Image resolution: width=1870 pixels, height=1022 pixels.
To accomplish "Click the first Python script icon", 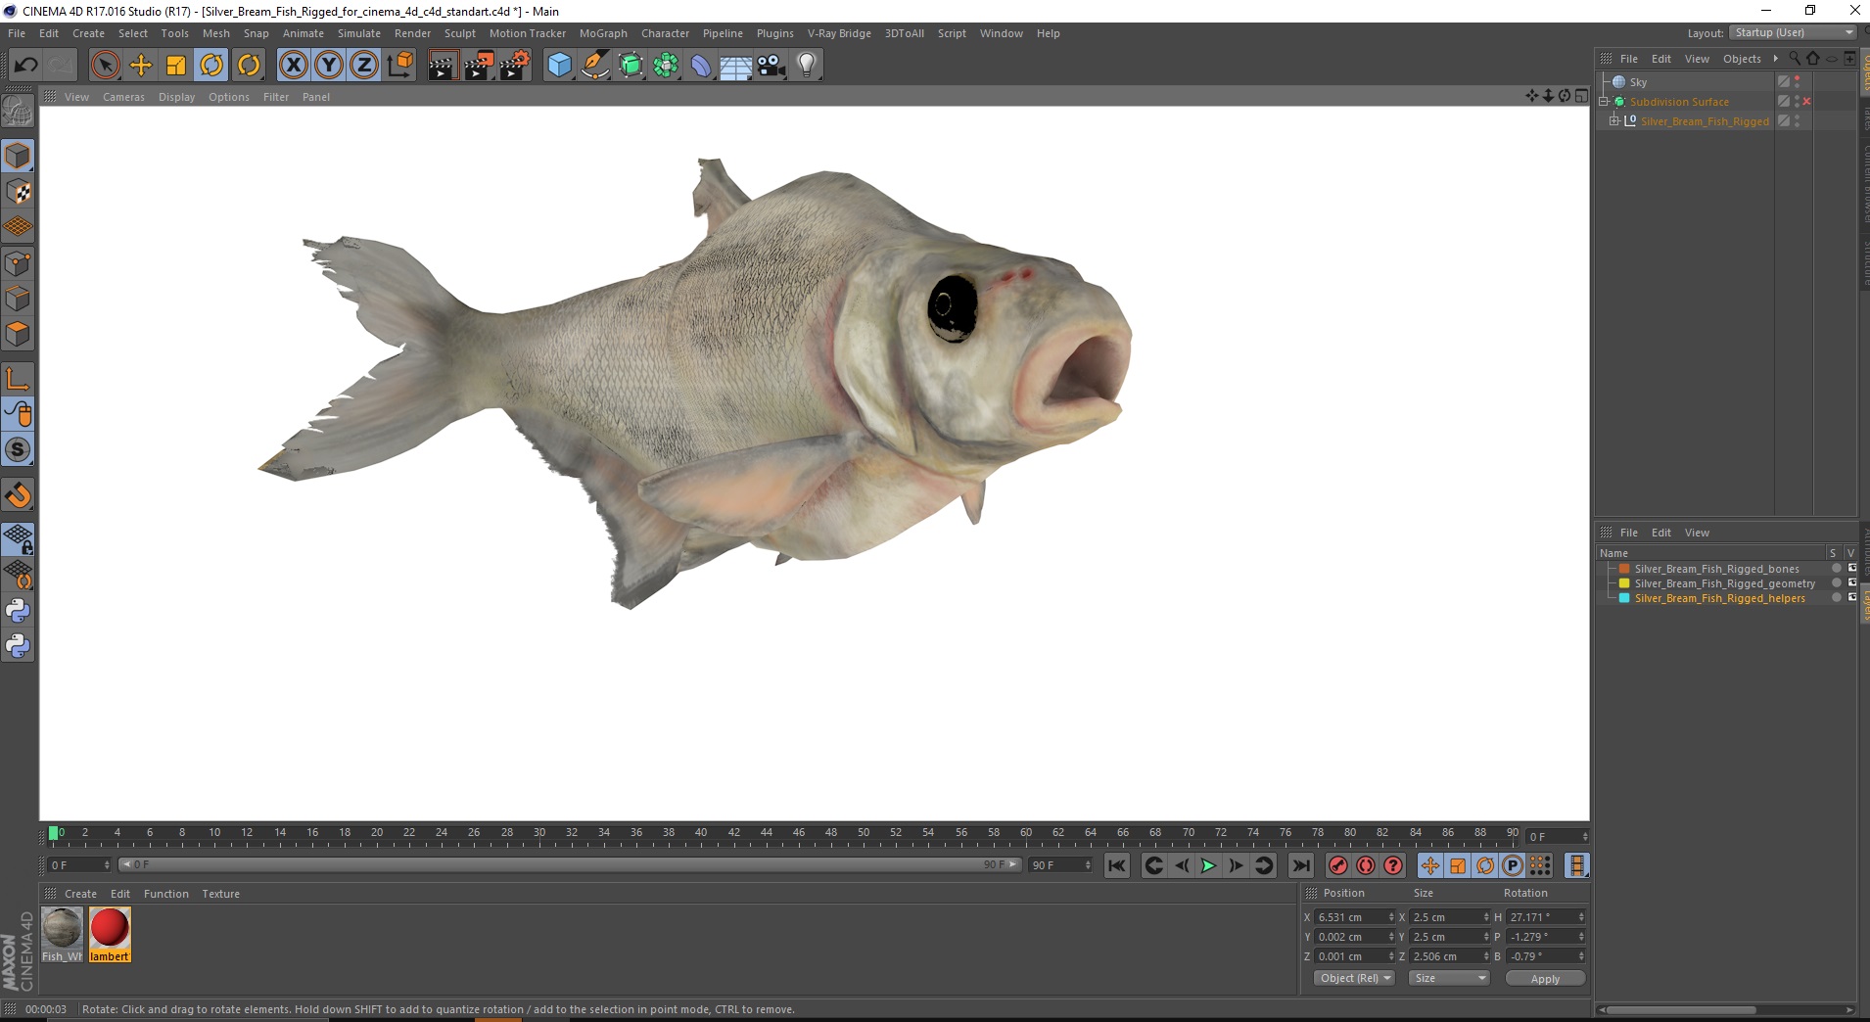I will 18,611.
